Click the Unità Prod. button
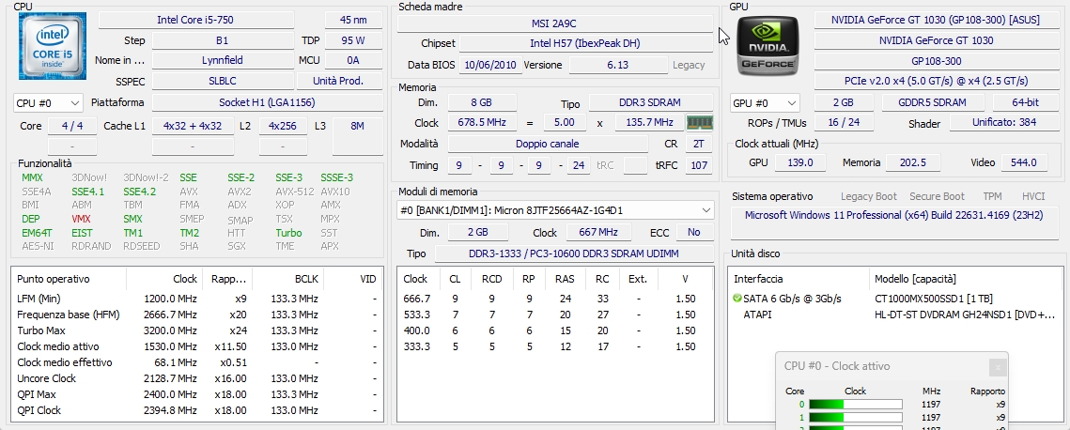 point(338,81)
